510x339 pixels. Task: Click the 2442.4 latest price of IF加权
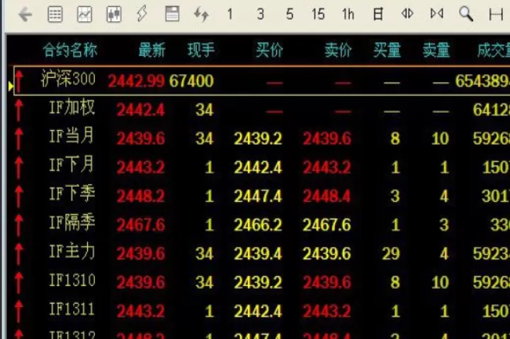click(141, 110)
